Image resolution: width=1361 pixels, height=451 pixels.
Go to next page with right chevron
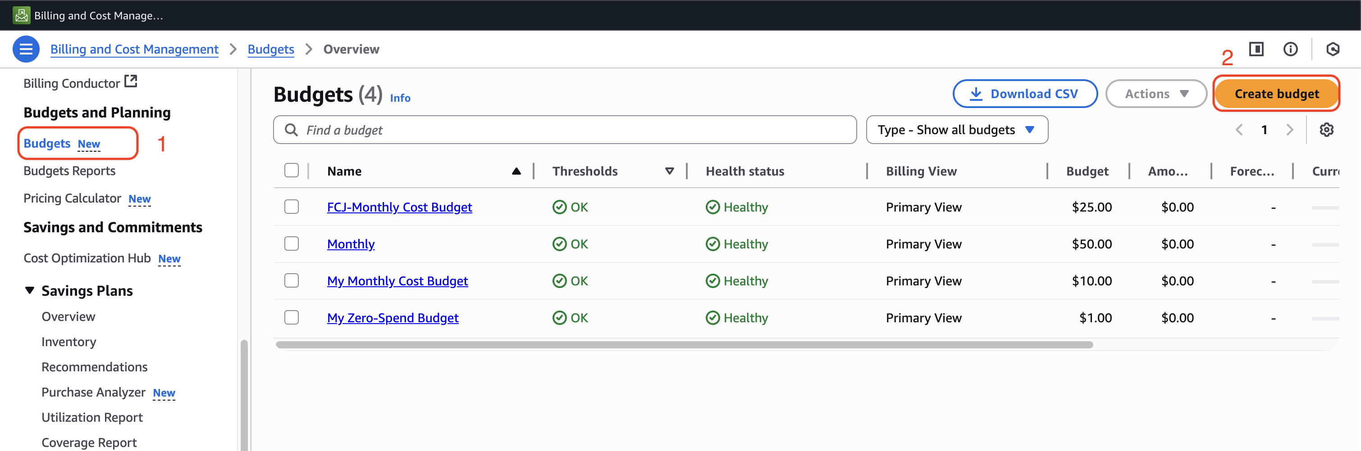pyautogui.click(x=1290, y=130)
